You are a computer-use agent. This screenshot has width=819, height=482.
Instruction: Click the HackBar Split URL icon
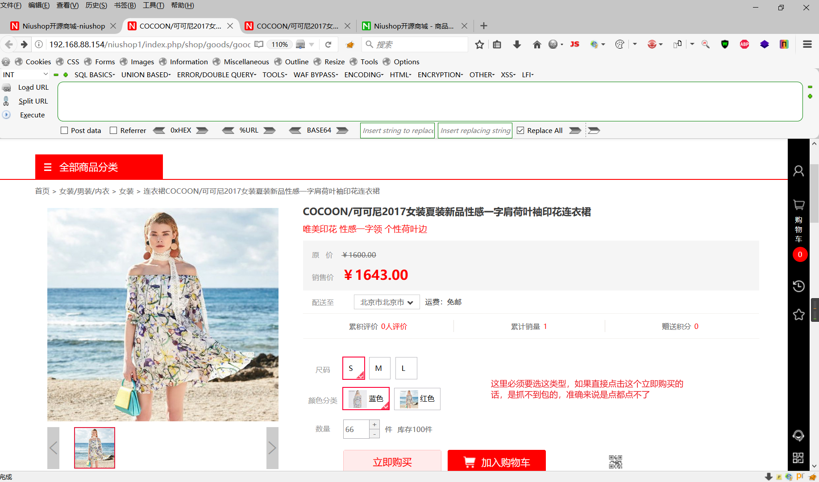(x=6, y=101)
